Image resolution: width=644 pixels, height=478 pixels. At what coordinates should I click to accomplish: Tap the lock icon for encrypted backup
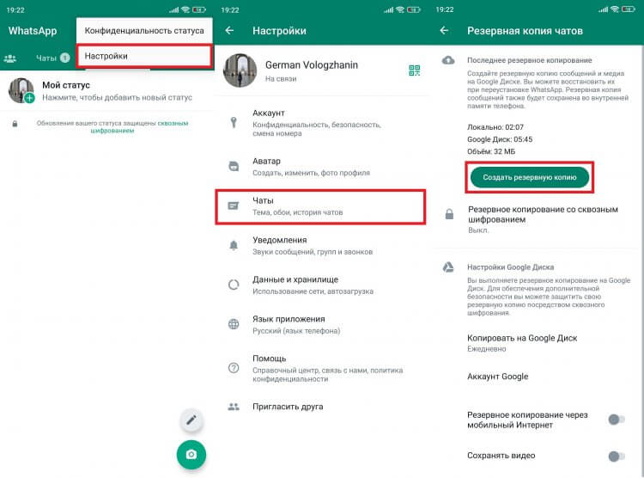449,214
